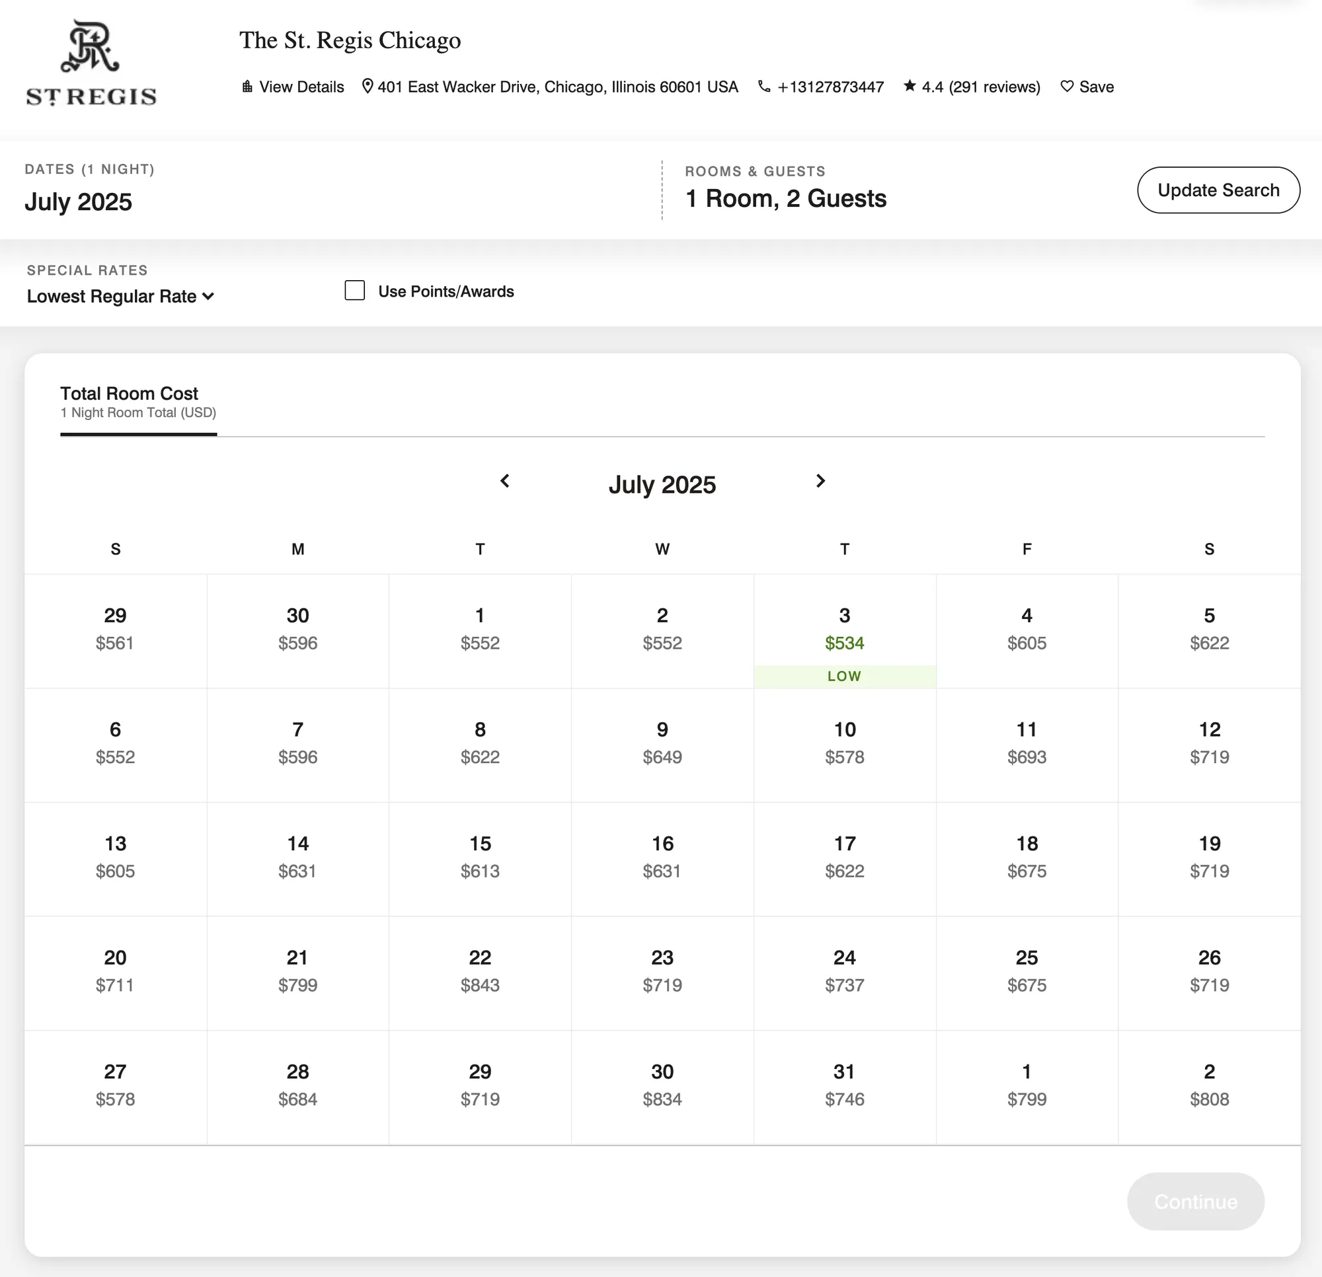The width and height of the screenshot is (1322, 1277).
Task: Select July 22 priced at $843
Action: point(481,973)
